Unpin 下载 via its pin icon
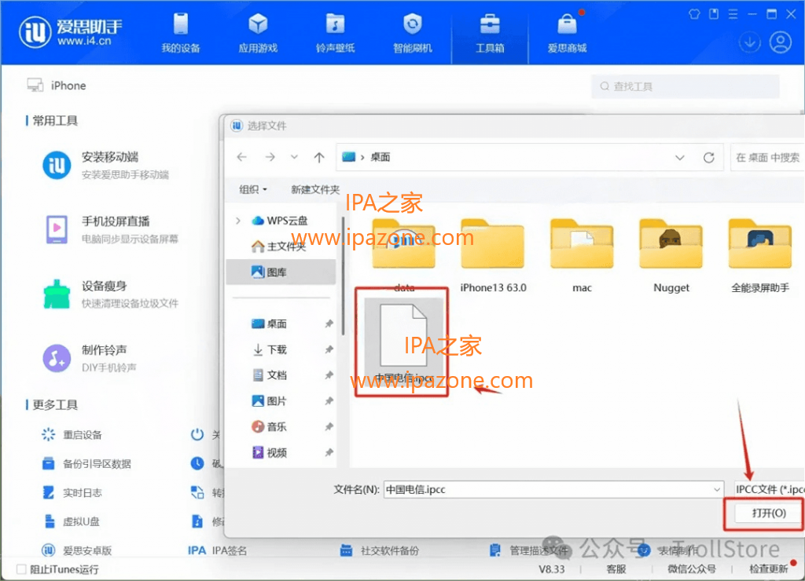This screenshot has height=581, width=805. click(329, 349)
